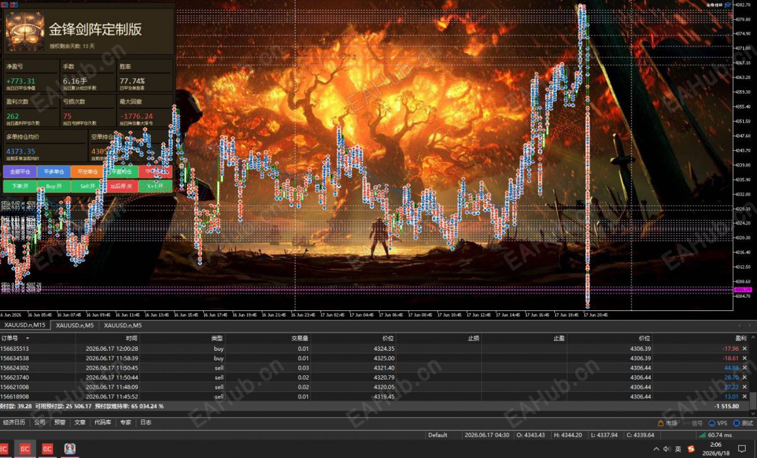Click the magenta 4306 price level label
The width and height of the screenshot is (757, 458).
coord(742,290)
